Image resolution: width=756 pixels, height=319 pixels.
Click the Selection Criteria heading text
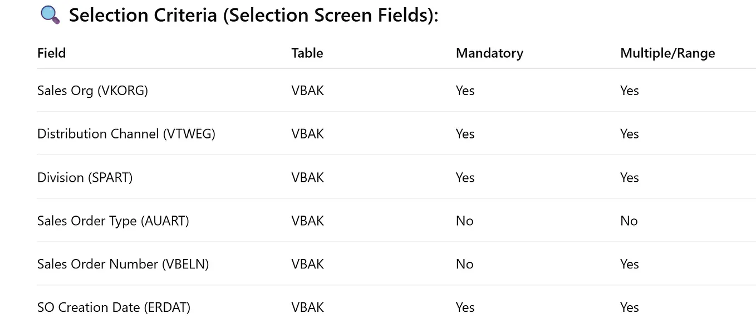(x=253, y=15)
